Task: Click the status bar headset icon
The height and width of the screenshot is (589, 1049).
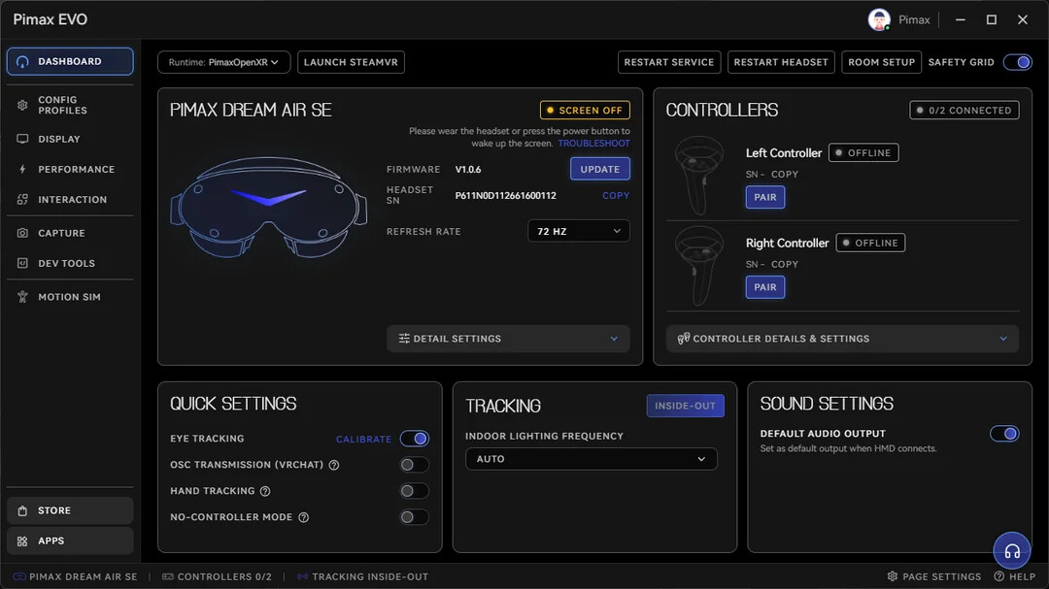Action: pyautogui.click(x=18, y=576)
